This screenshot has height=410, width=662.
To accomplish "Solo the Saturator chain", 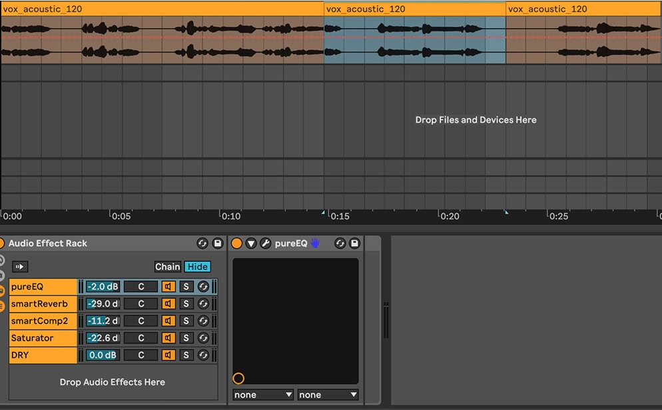I will (x=186, y=338).
